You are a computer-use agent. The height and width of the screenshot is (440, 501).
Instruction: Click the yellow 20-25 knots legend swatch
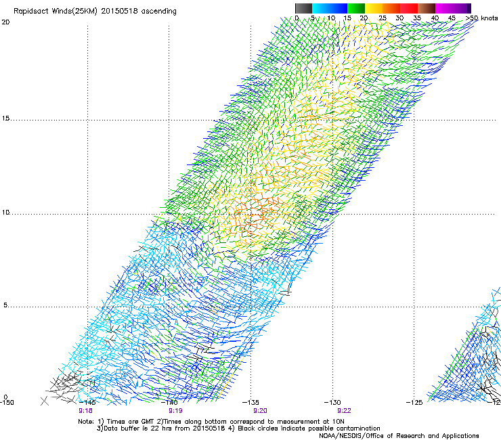[374, 8]
